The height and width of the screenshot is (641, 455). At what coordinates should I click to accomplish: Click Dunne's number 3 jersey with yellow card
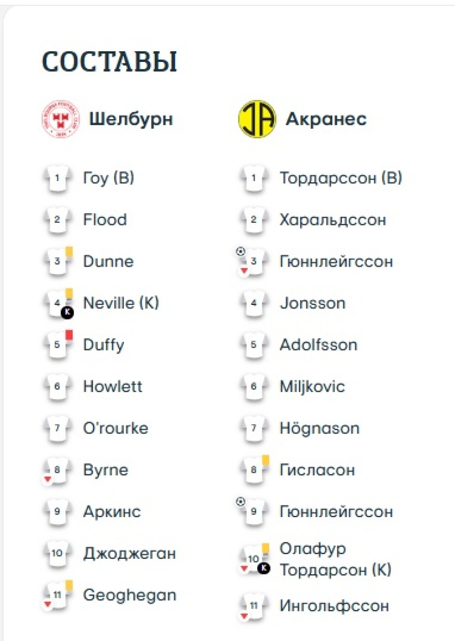point(58,262)
